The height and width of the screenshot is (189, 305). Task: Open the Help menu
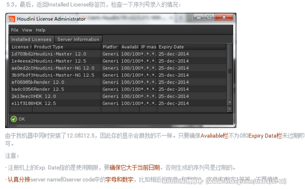[x=40, y=30]
